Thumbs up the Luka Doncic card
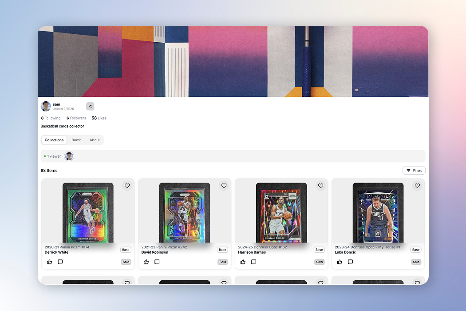 (340, 262)
